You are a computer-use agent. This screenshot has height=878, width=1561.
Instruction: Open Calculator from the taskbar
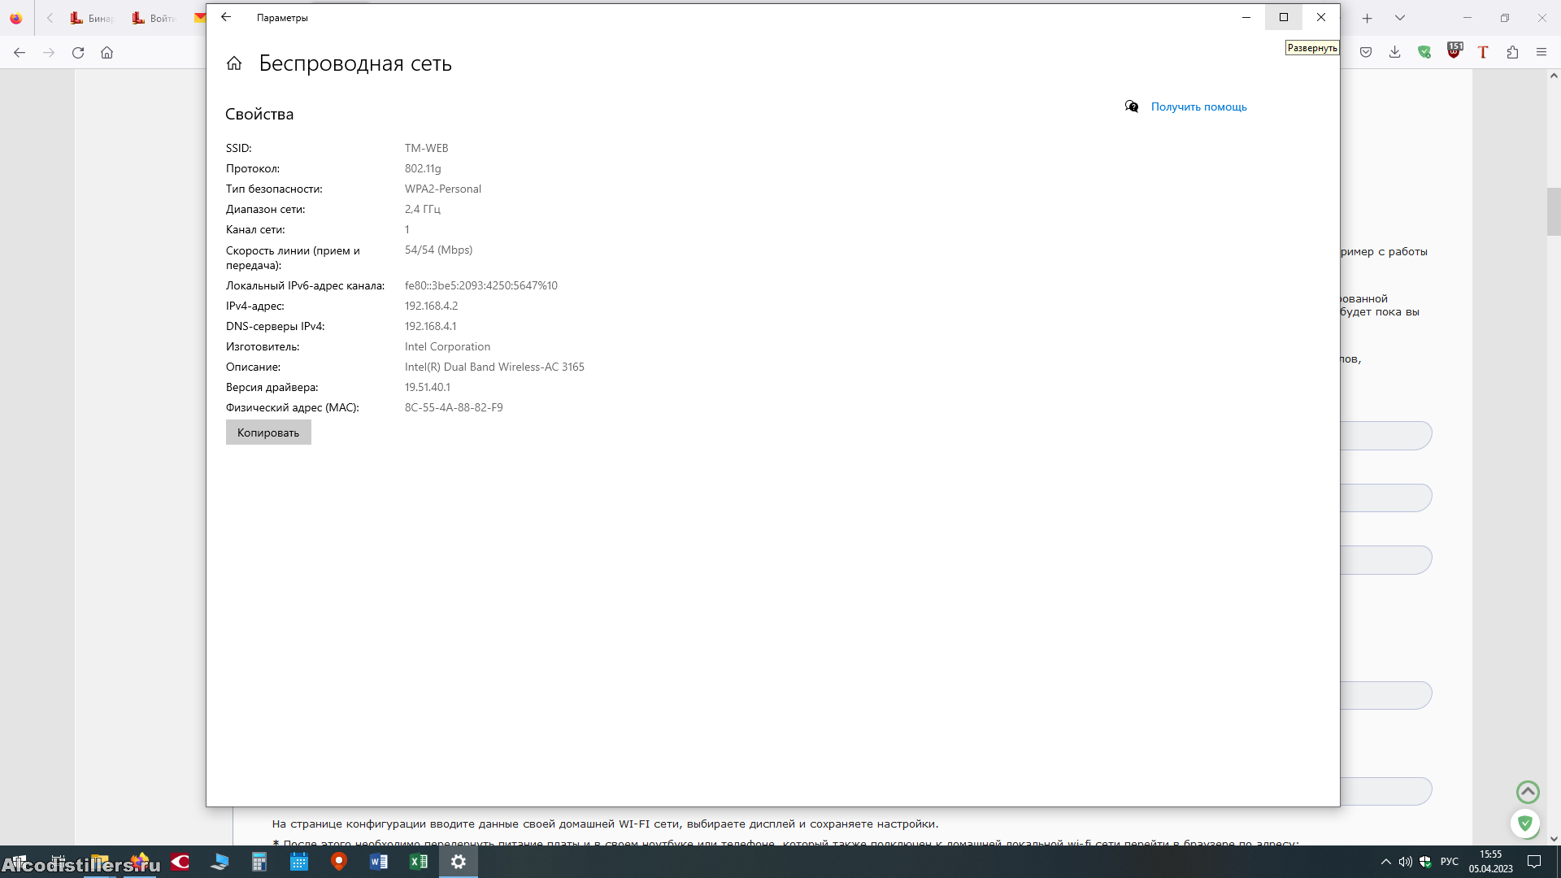coord(259,862)
